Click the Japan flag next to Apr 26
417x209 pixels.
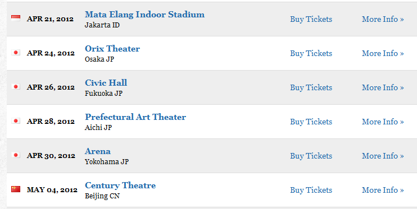tap(16, 87)
